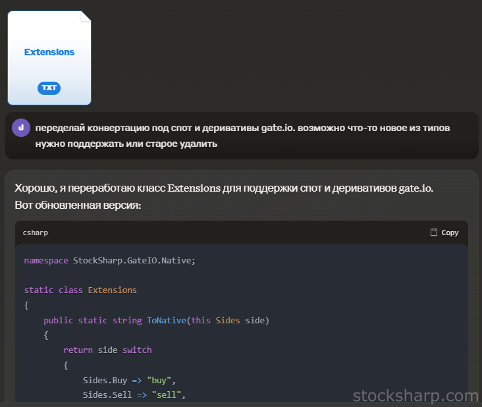The height and width of the screenshot is (407, 482).
Task: Select the user message about gate.io конвертацию
Action: 242,136
